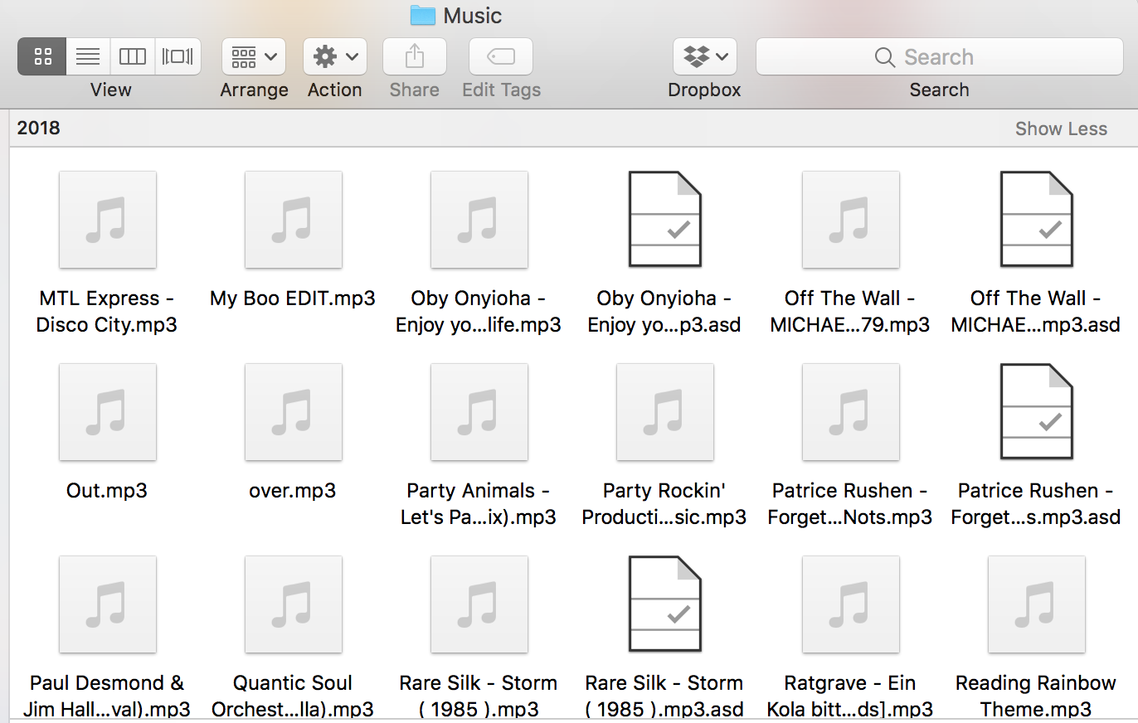Select the Patrice Rushen .asd document icon

1037,412
